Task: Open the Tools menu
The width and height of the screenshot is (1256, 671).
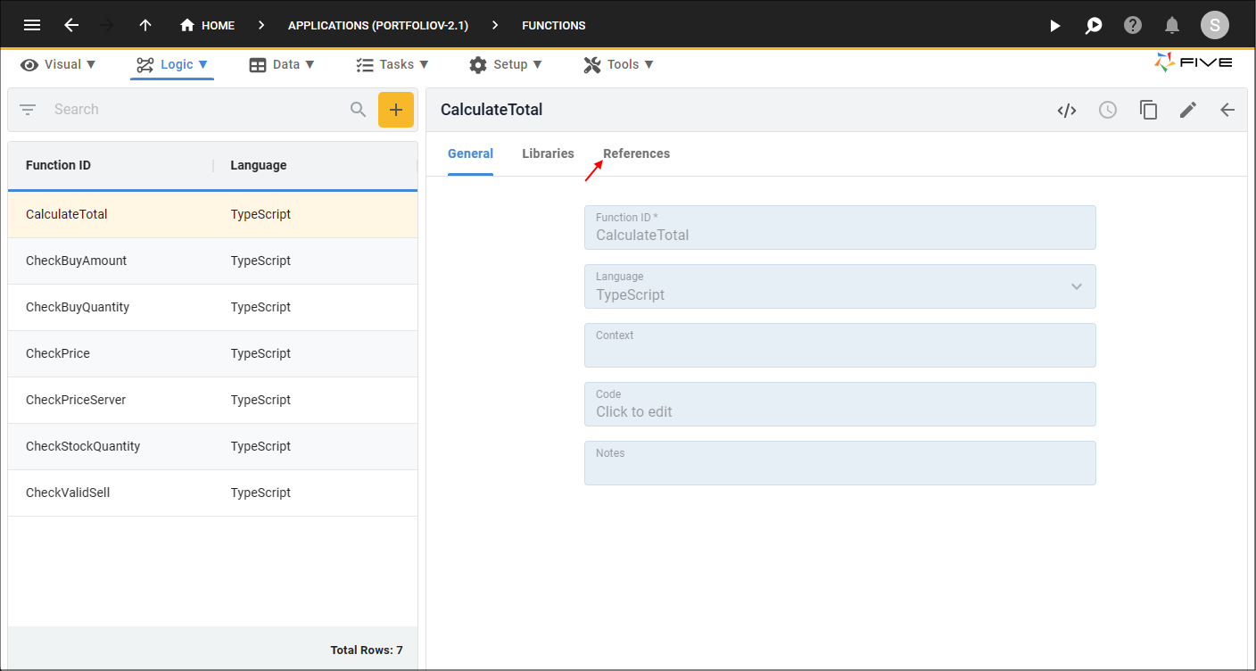Action: pyautogui.click(x=618, y=64)
